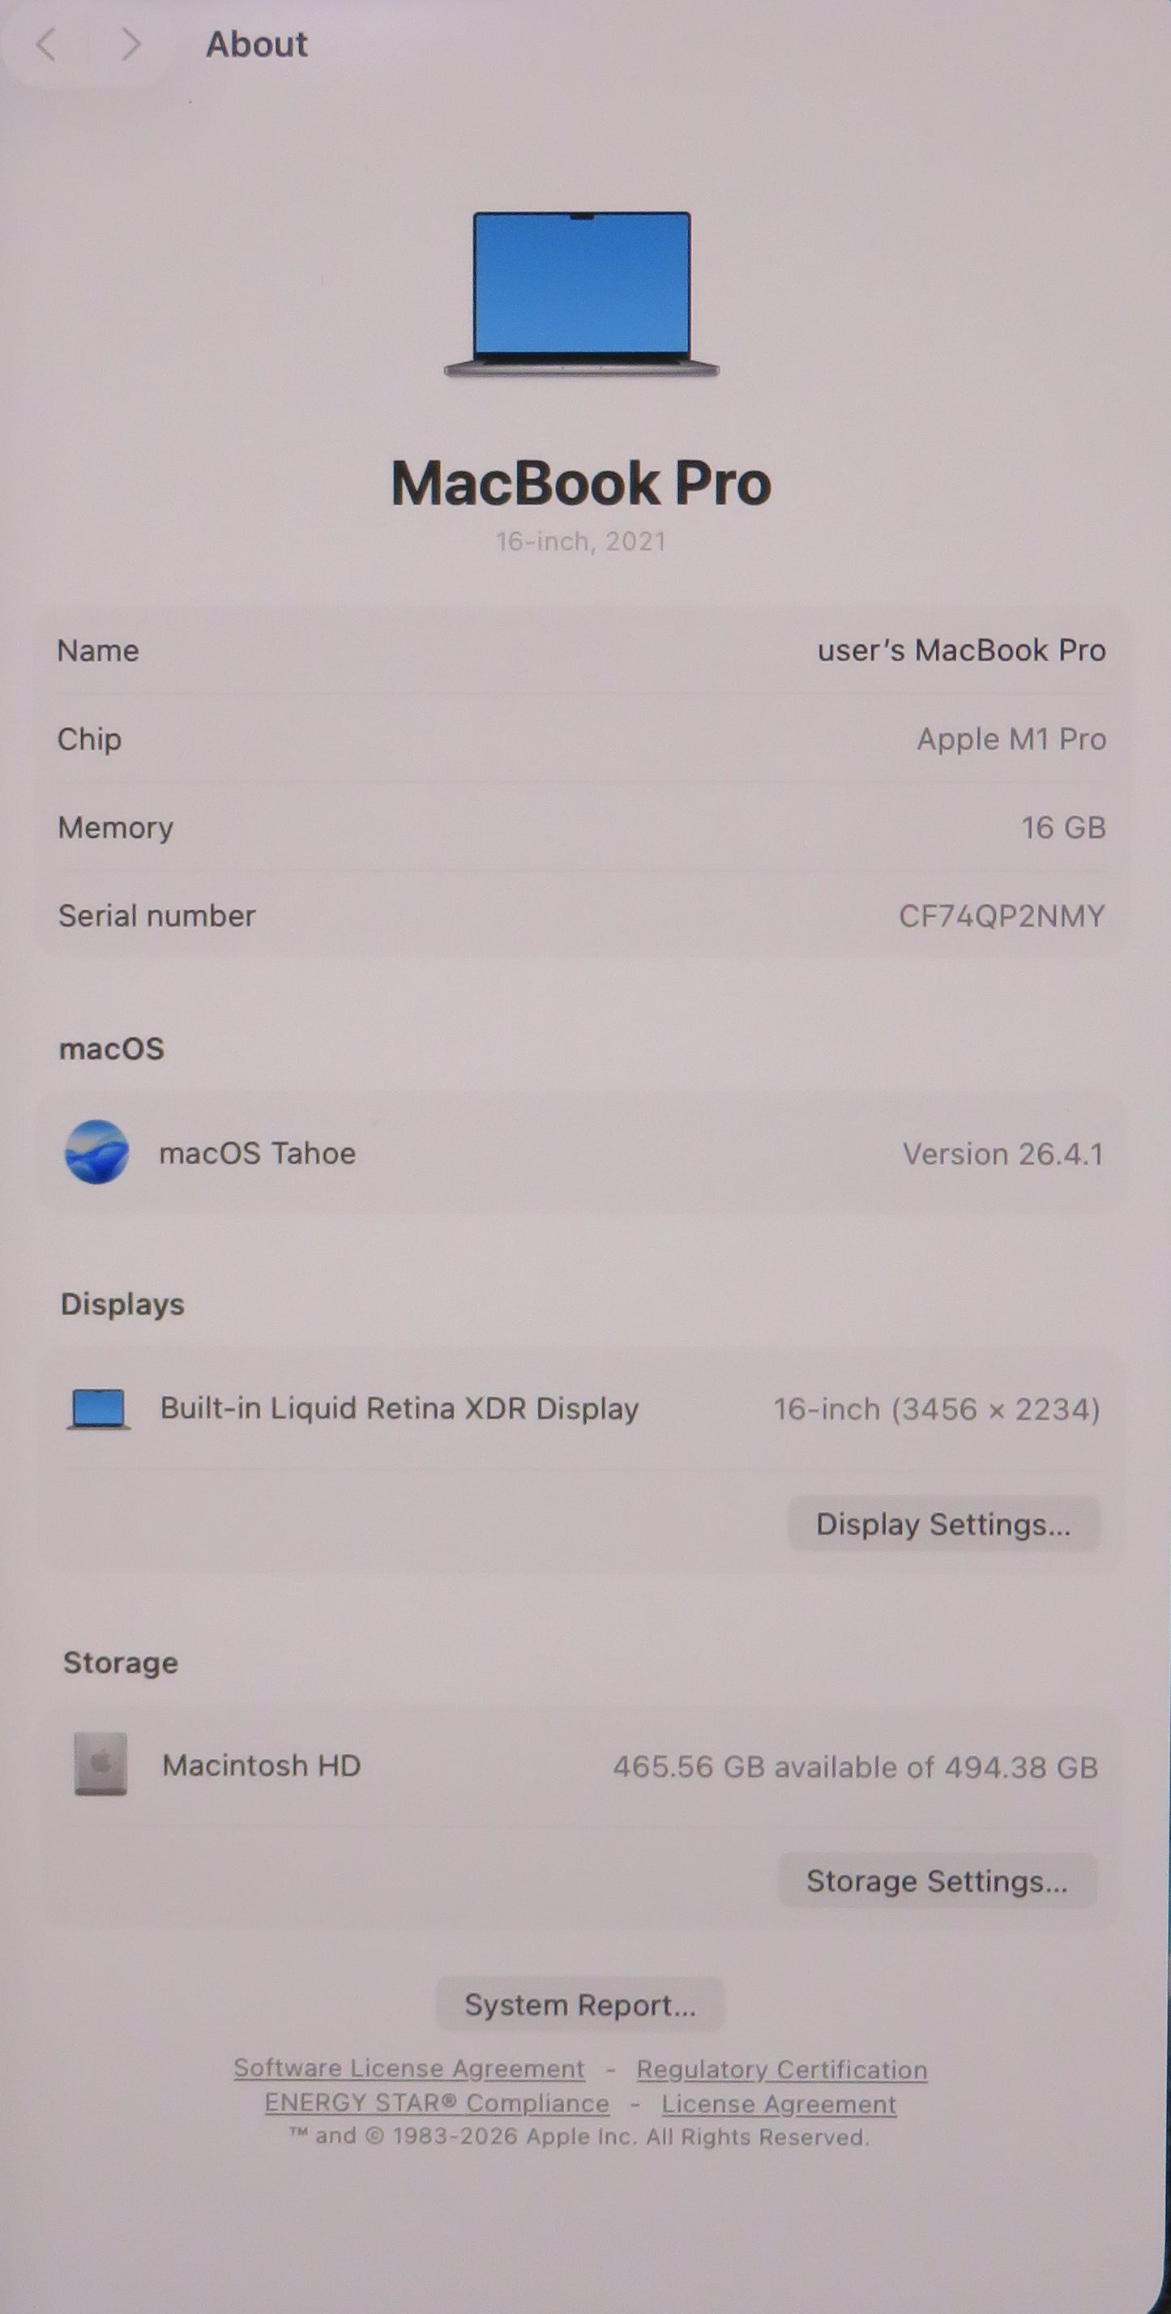The image size is (1171, 2314).
Task: Click the "About" page title
Action: (x=257, y=44)
